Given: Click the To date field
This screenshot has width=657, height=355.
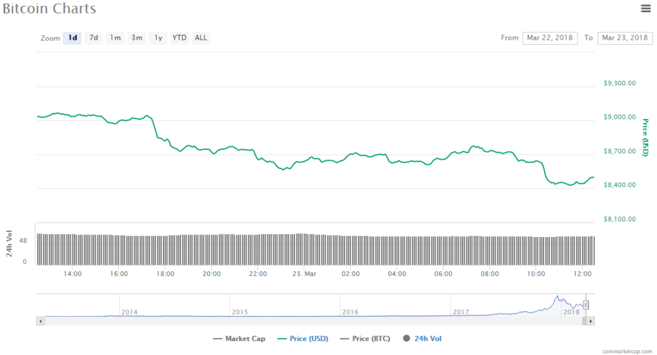Looking at the screenshot, I should 624,38.
